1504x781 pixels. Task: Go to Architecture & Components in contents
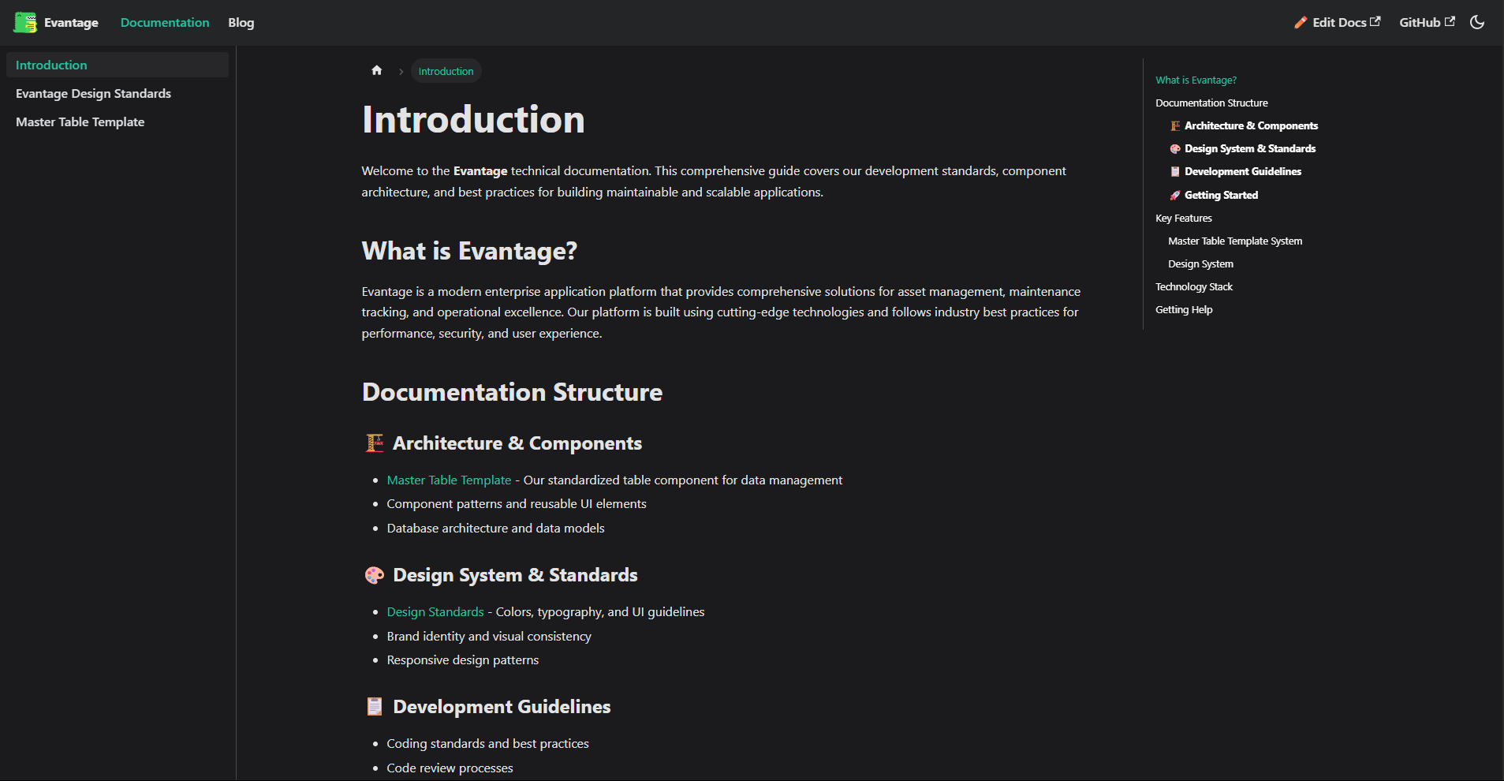point(1250,125)
